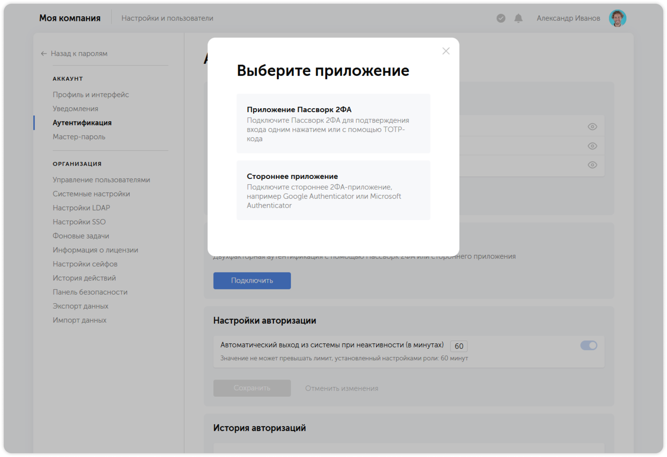Click the inactivity minutes input showing 60
Screen dimensions: 667x457
click(x=459, y=346)
